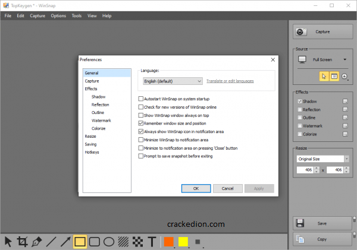Toggle Shadow effect checkbox in Effects panel
This screenshot has height=250, width=357.
click(x=300, y=102)
